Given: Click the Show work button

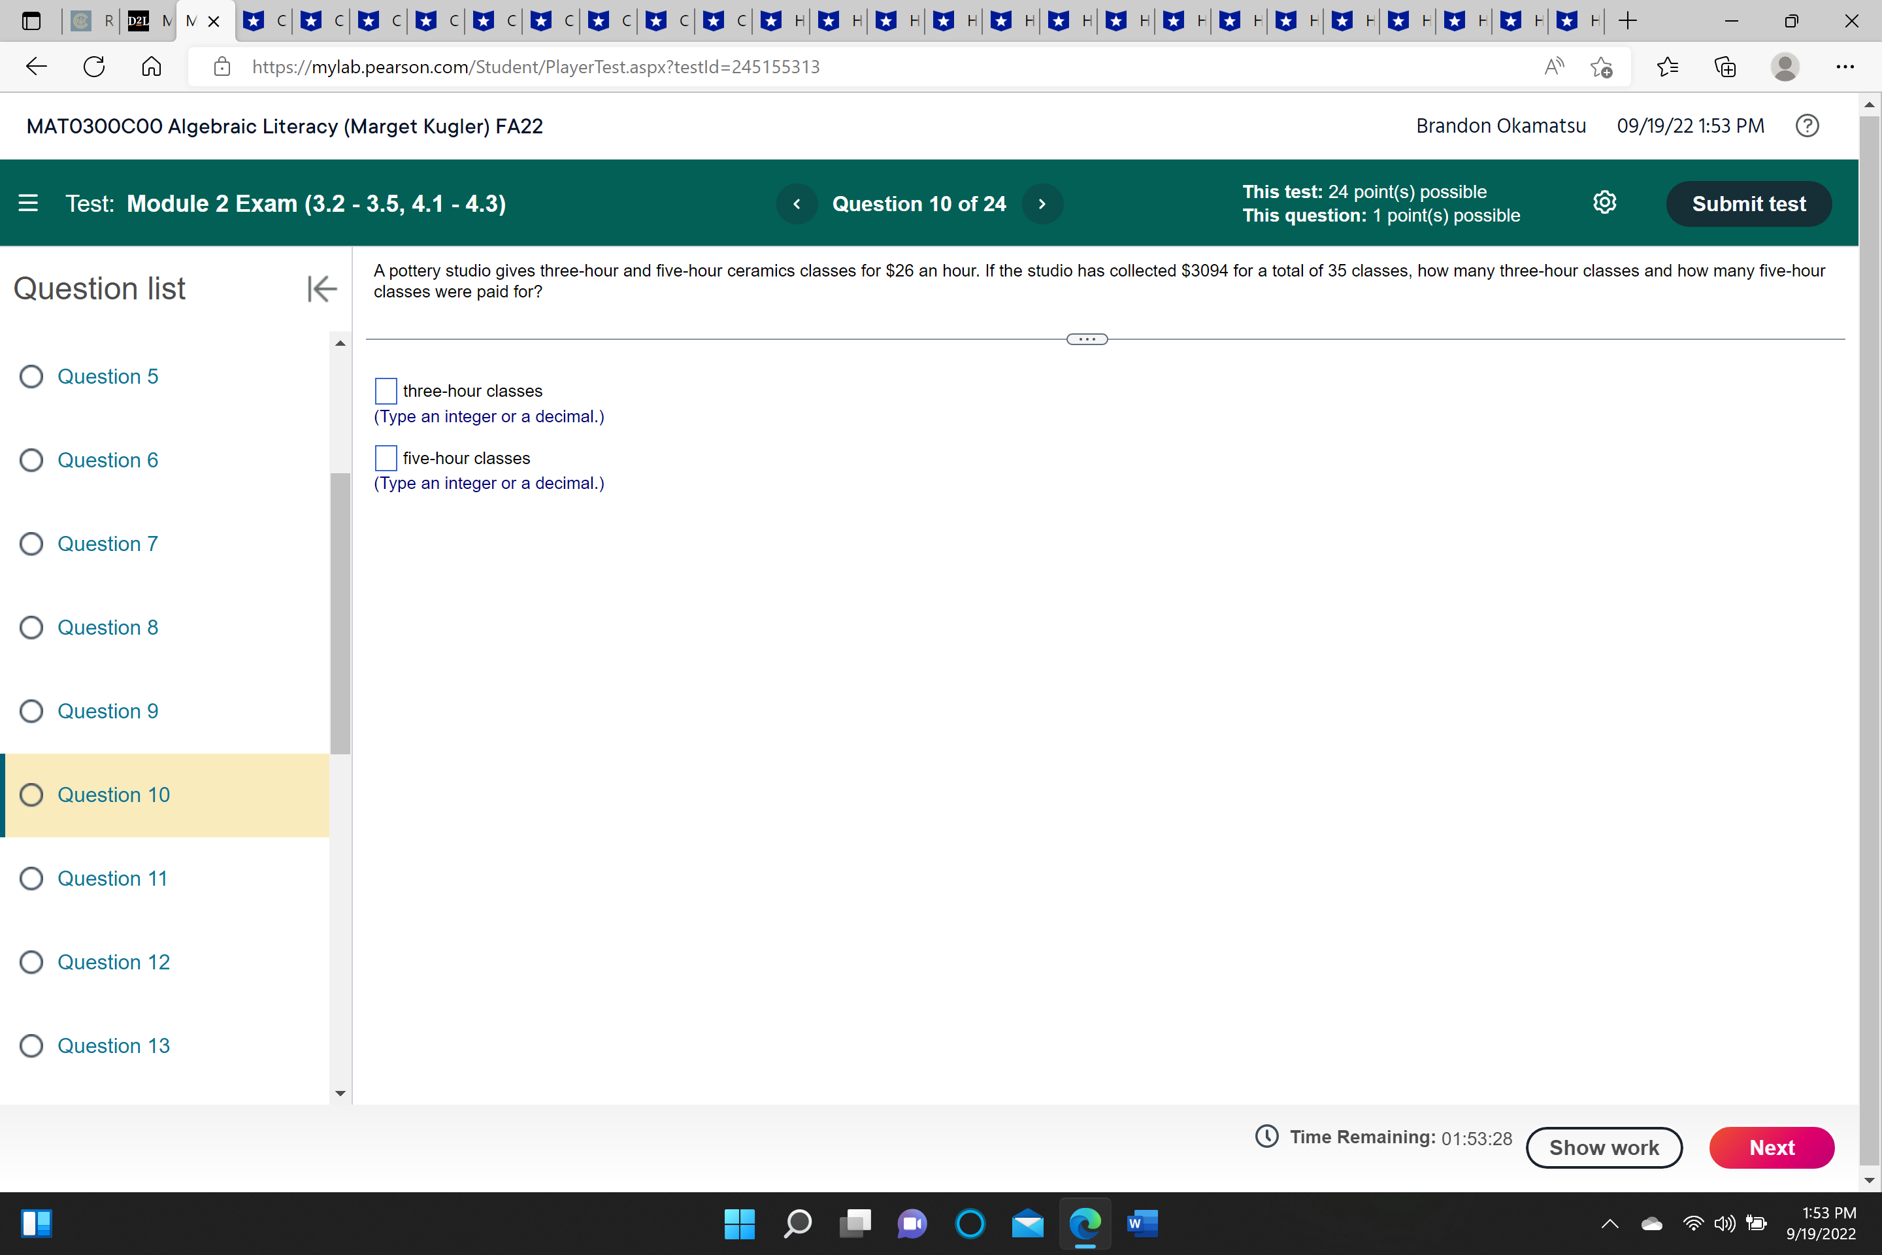Looking at the screenshot, I should click(1604, 1147).
